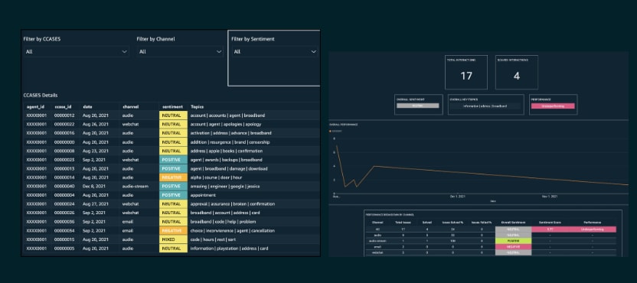The width and height of the screenshot is (637, 283).
Task: Select ccase_id 00000022 cell
Action: coord(64,124)
